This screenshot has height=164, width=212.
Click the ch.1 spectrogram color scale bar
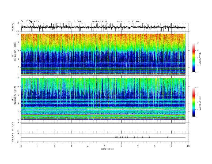(194, 58)
